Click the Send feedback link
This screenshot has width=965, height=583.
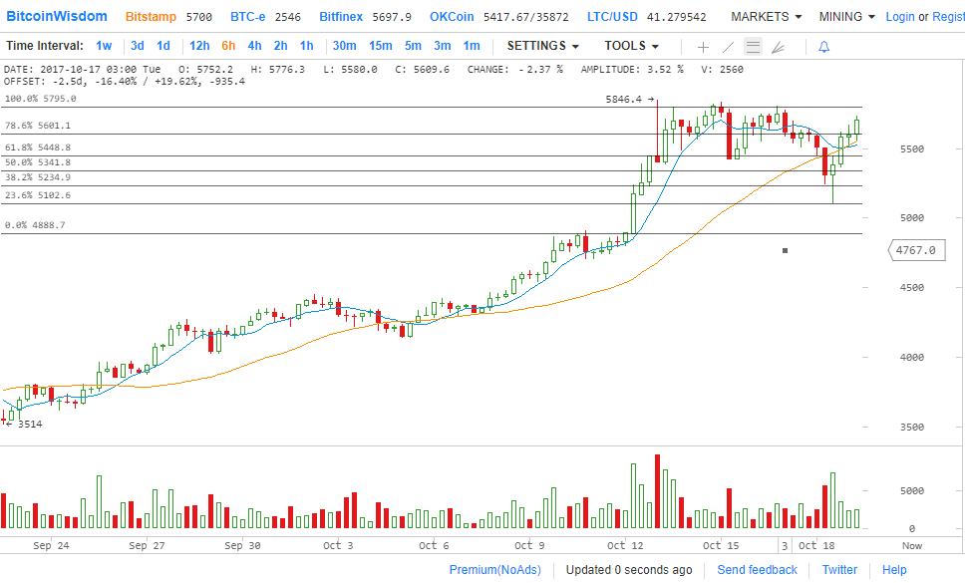(x=757, y=570)
